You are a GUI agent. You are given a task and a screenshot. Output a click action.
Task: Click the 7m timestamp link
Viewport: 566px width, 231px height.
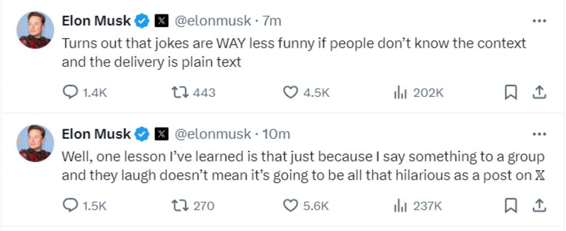[272, 22]
